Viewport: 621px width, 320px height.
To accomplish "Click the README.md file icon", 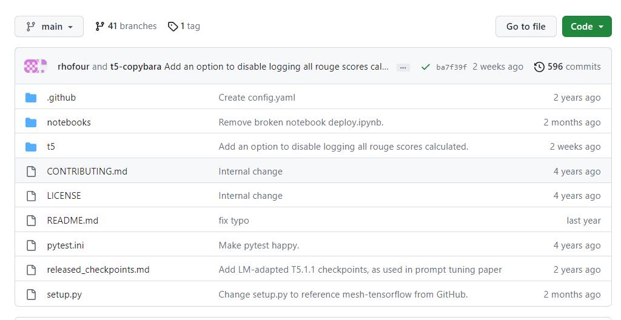I will tap(31, 221).
